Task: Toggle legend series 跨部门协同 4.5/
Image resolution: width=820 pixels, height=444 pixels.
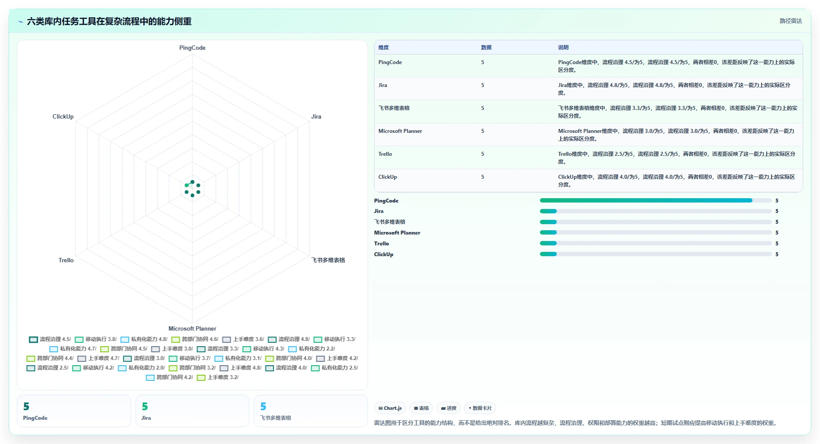Action: point(124,349)
